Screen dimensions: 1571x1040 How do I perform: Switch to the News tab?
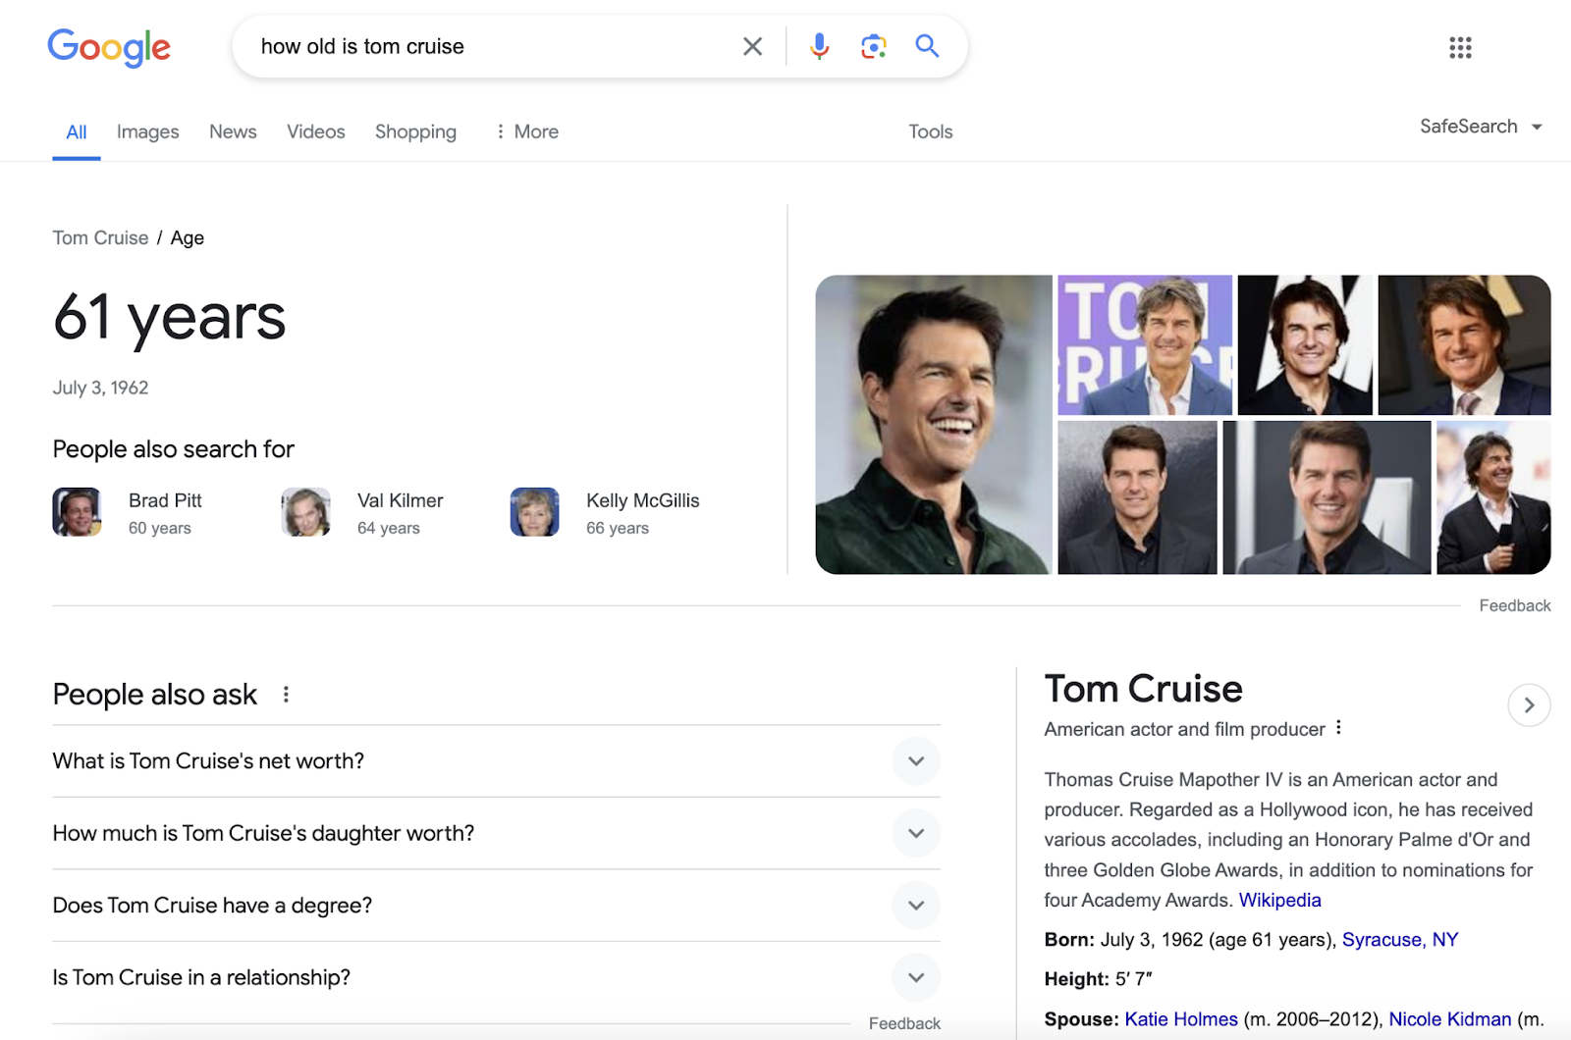click(x=233, y=131)
